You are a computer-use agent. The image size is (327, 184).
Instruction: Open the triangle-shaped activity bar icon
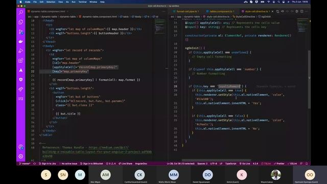21,70
